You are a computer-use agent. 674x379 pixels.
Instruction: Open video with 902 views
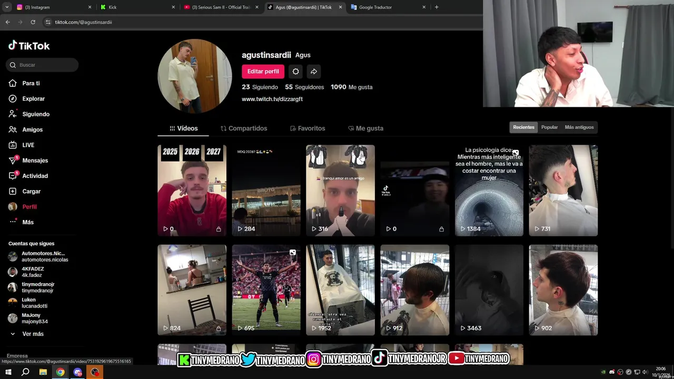click(x=563, y=290)
